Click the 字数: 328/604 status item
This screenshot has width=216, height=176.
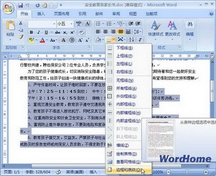pos(38,172)
